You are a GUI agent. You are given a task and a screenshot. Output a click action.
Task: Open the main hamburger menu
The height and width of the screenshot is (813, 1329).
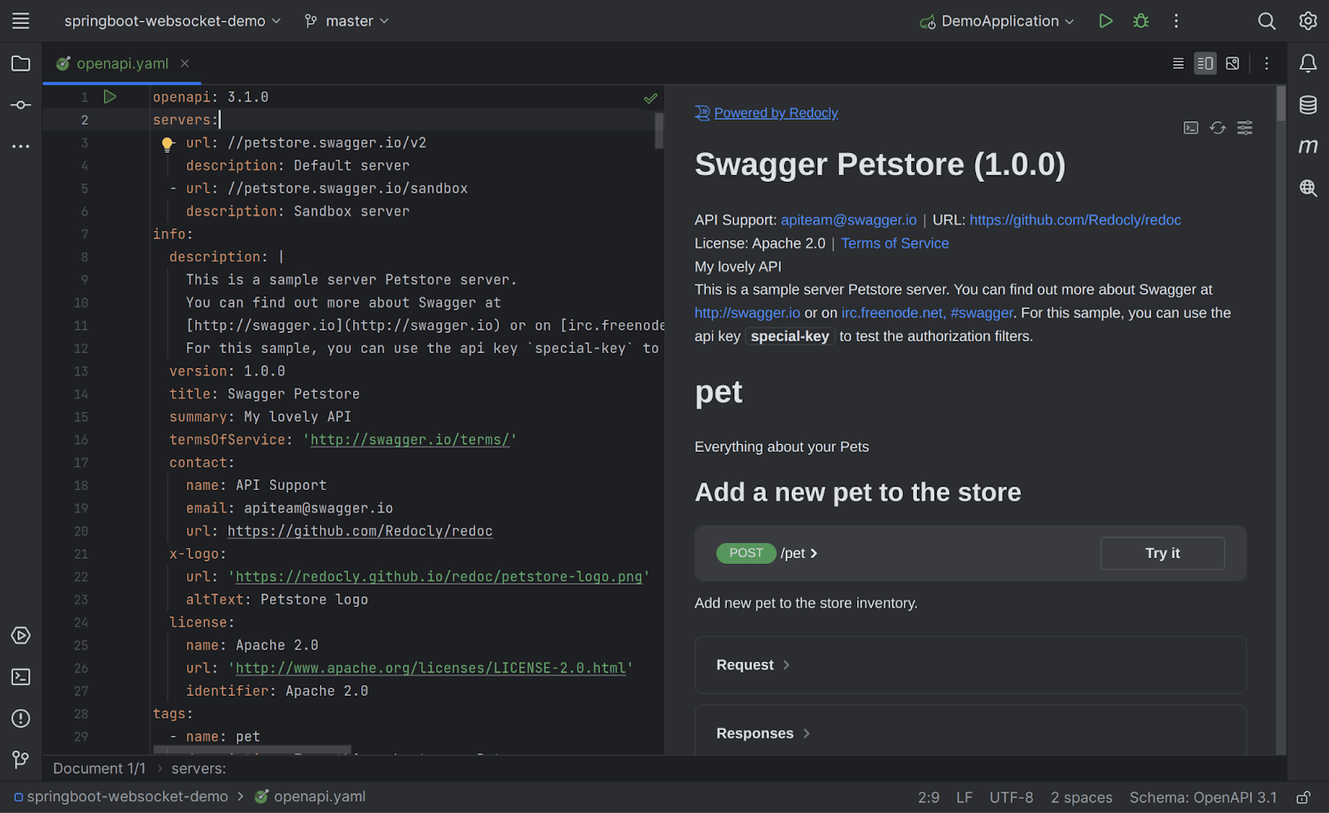[20, 21]
